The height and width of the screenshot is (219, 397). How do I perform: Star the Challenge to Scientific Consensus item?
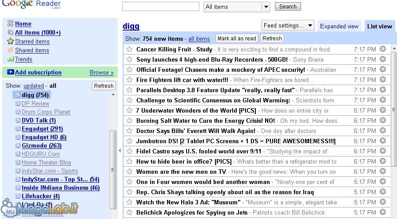[129, 100]
